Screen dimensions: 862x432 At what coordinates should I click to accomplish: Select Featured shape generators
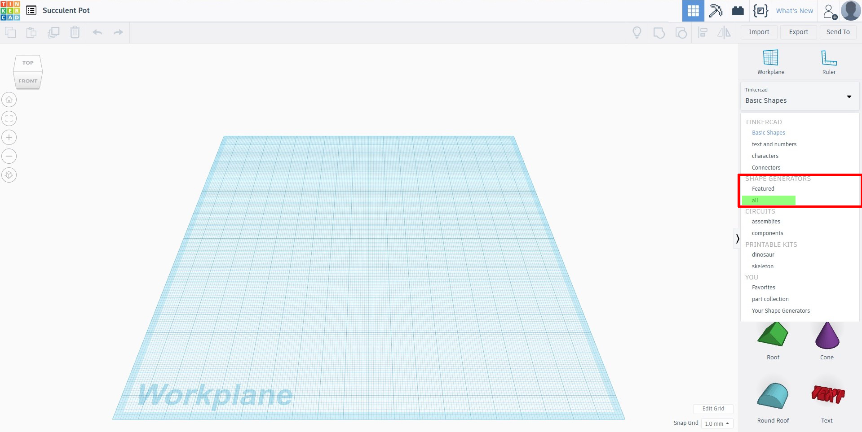[763, 189]
